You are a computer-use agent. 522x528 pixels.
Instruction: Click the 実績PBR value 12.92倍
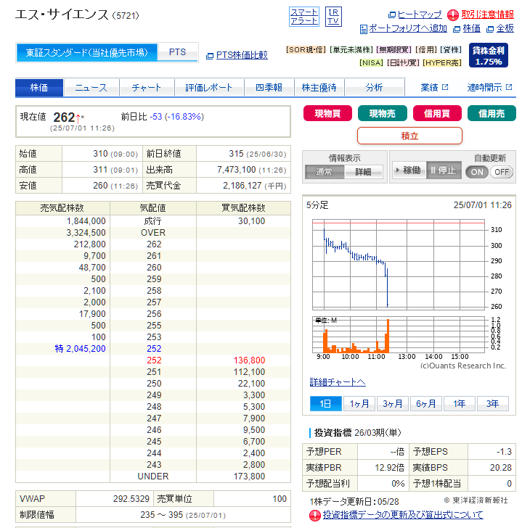coord(390,468)
